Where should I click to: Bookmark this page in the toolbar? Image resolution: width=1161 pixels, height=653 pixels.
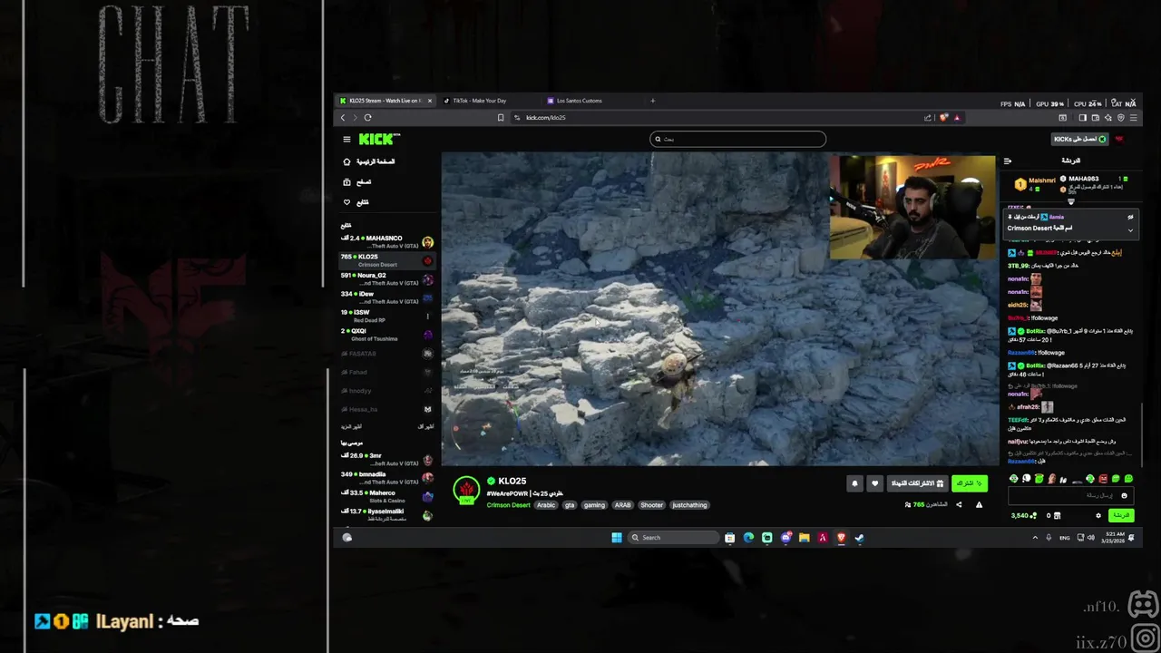(x=501, y=117)
